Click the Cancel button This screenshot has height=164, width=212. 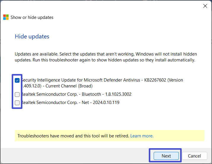tap(194, 156)
